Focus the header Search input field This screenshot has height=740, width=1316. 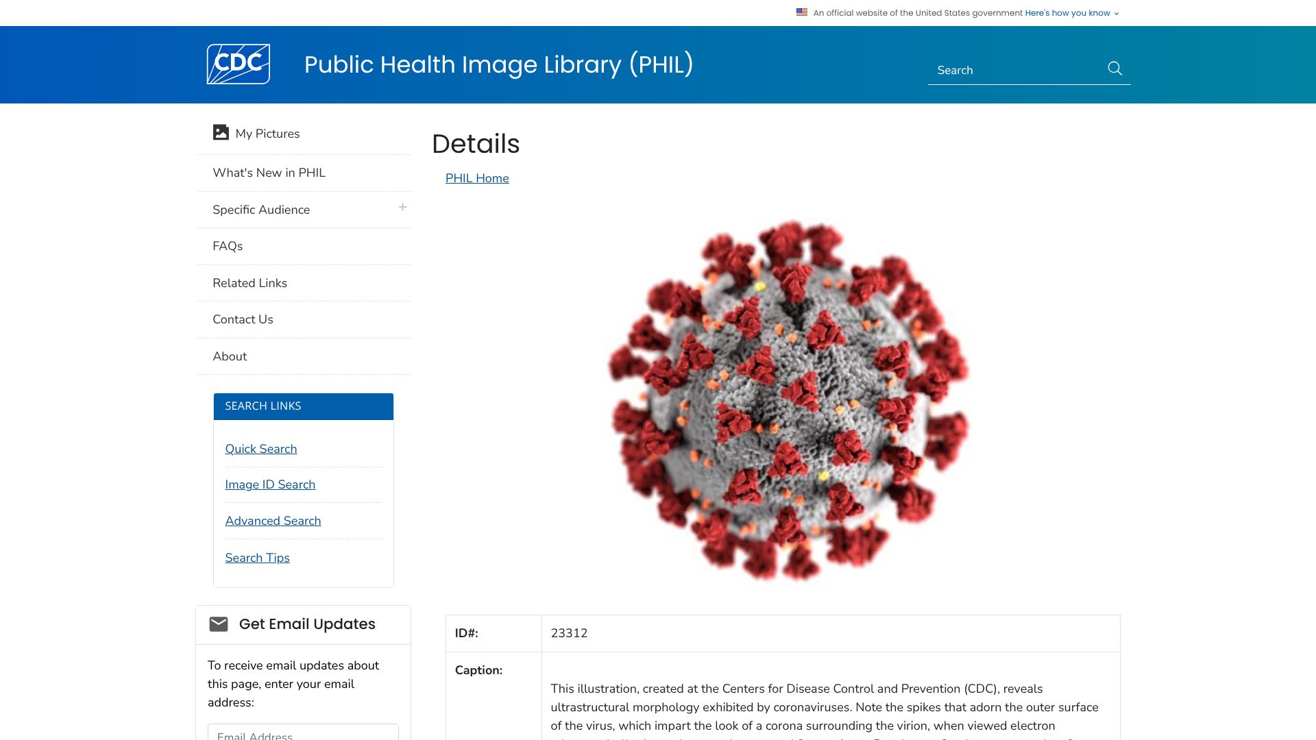coord(1016,70)
